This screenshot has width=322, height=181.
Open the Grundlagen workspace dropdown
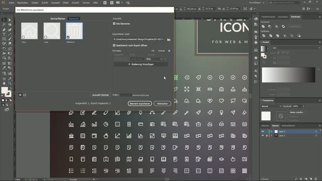coord(257,3)
